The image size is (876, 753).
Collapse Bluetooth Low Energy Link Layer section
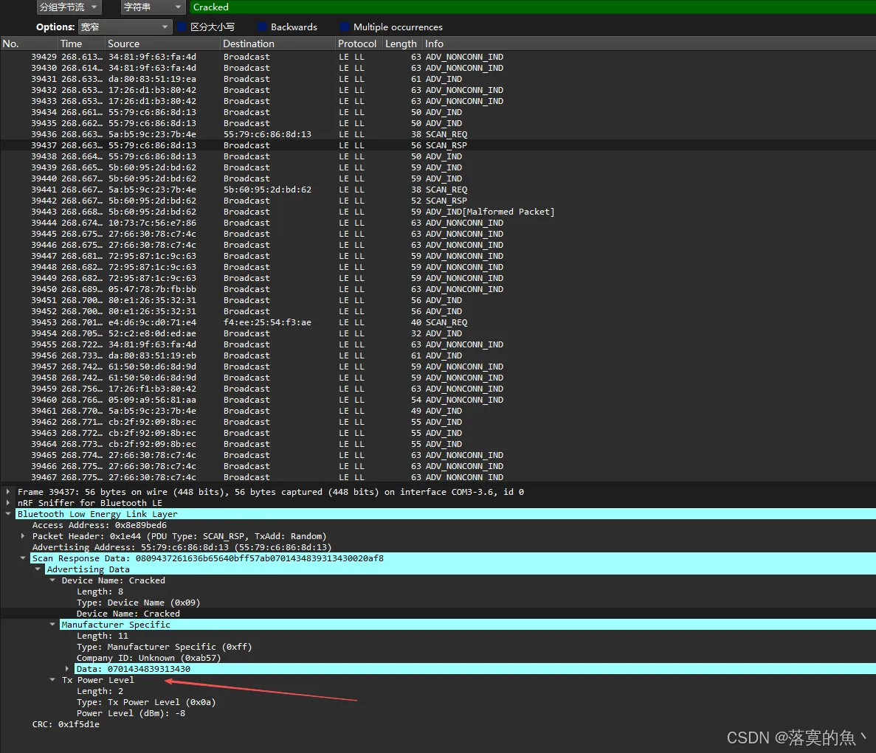[8, 514]
